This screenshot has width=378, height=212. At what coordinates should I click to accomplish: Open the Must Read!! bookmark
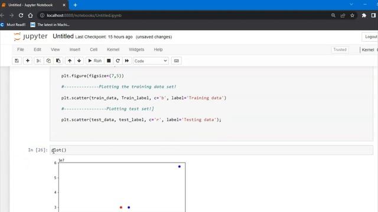(13, 25)
